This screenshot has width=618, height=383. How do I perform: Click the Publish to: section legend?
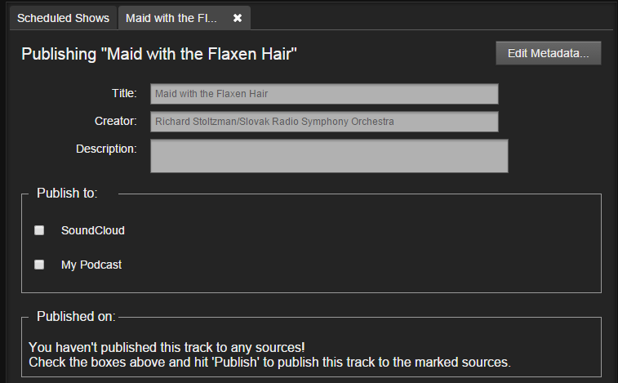coord(67,194)
